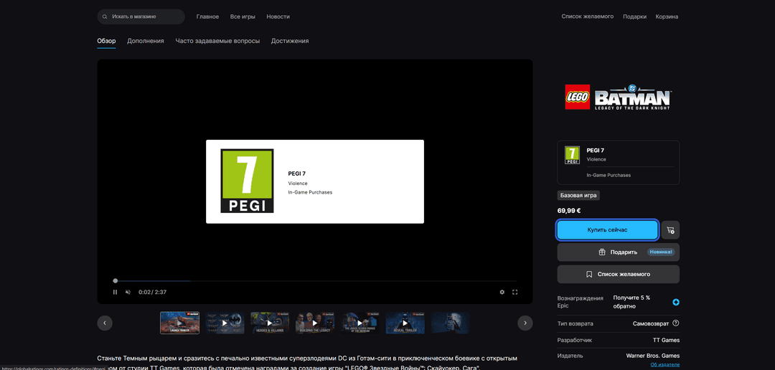
Task: Open the 'Новости' page
Action: (x=278, y=16)
